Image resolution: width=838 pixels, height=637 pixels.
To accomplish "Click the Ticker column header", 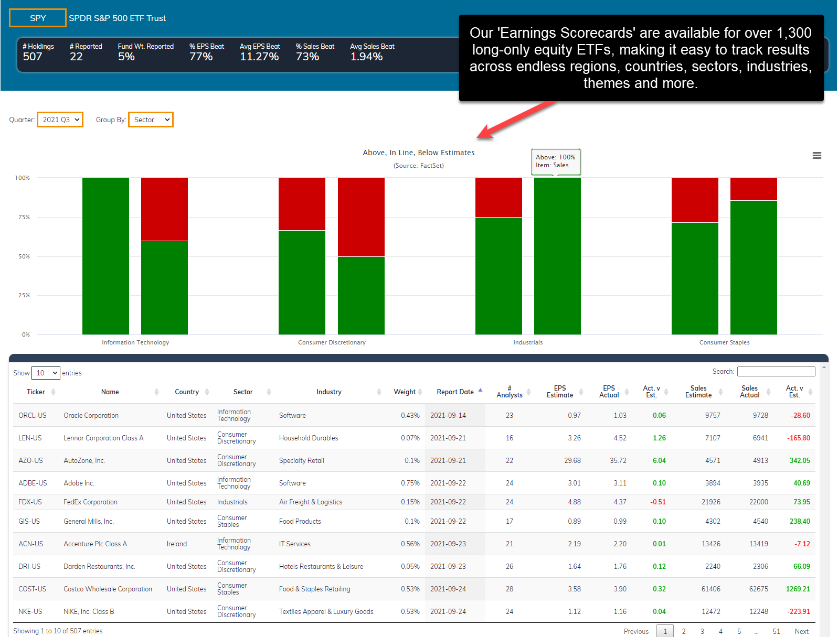I will [x=36, y=392].
